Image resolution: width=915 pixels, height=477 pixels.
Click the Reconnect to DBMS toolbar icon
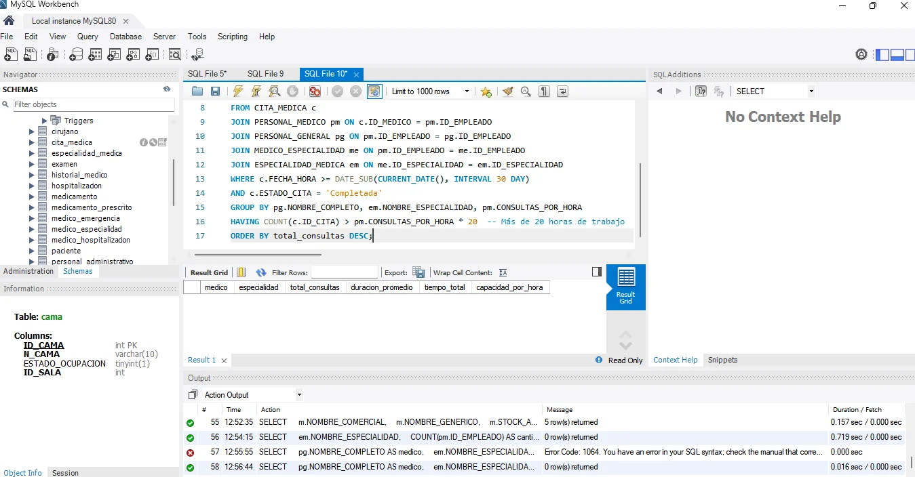(x=197, y=55)
